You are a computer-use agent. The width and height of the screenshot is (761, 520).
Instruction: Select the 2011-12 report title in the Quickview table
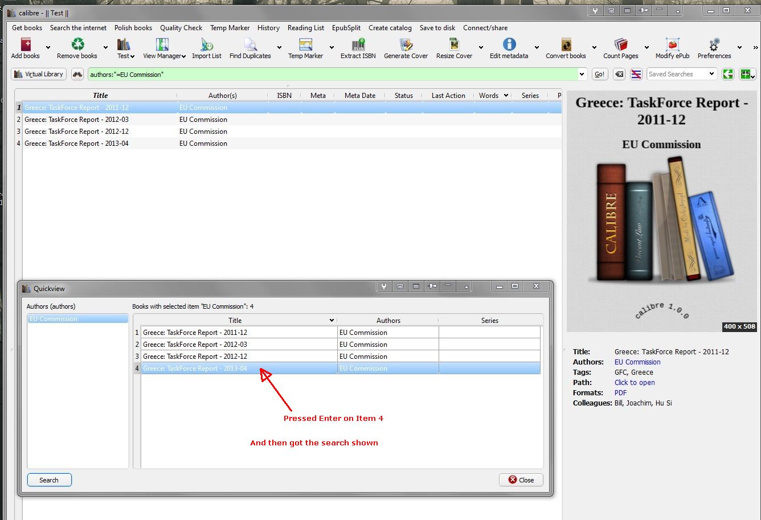click(195, 333)
